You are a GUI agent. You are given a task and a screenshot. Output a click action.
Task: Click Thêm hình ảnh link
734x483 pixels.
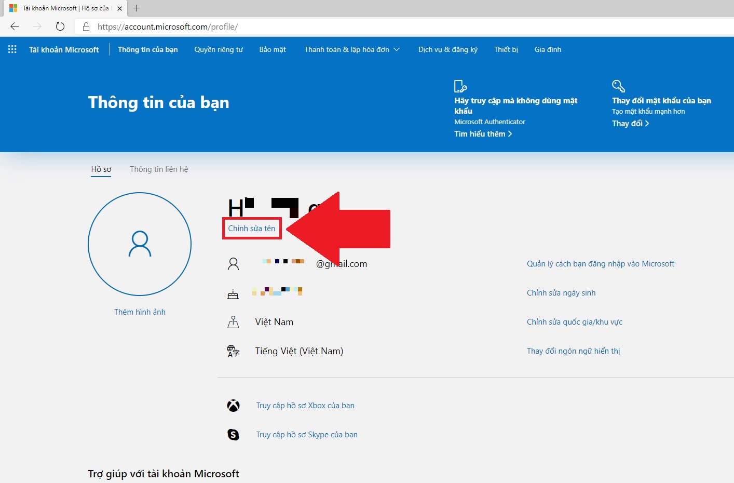pyautogui.click(x=140, y=312)
